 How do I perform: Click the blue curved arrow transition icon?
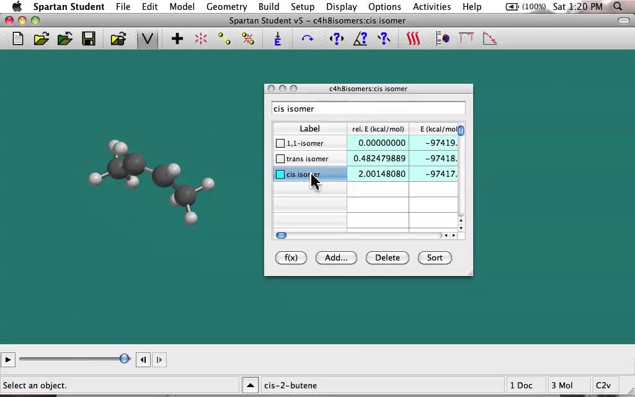308,39
